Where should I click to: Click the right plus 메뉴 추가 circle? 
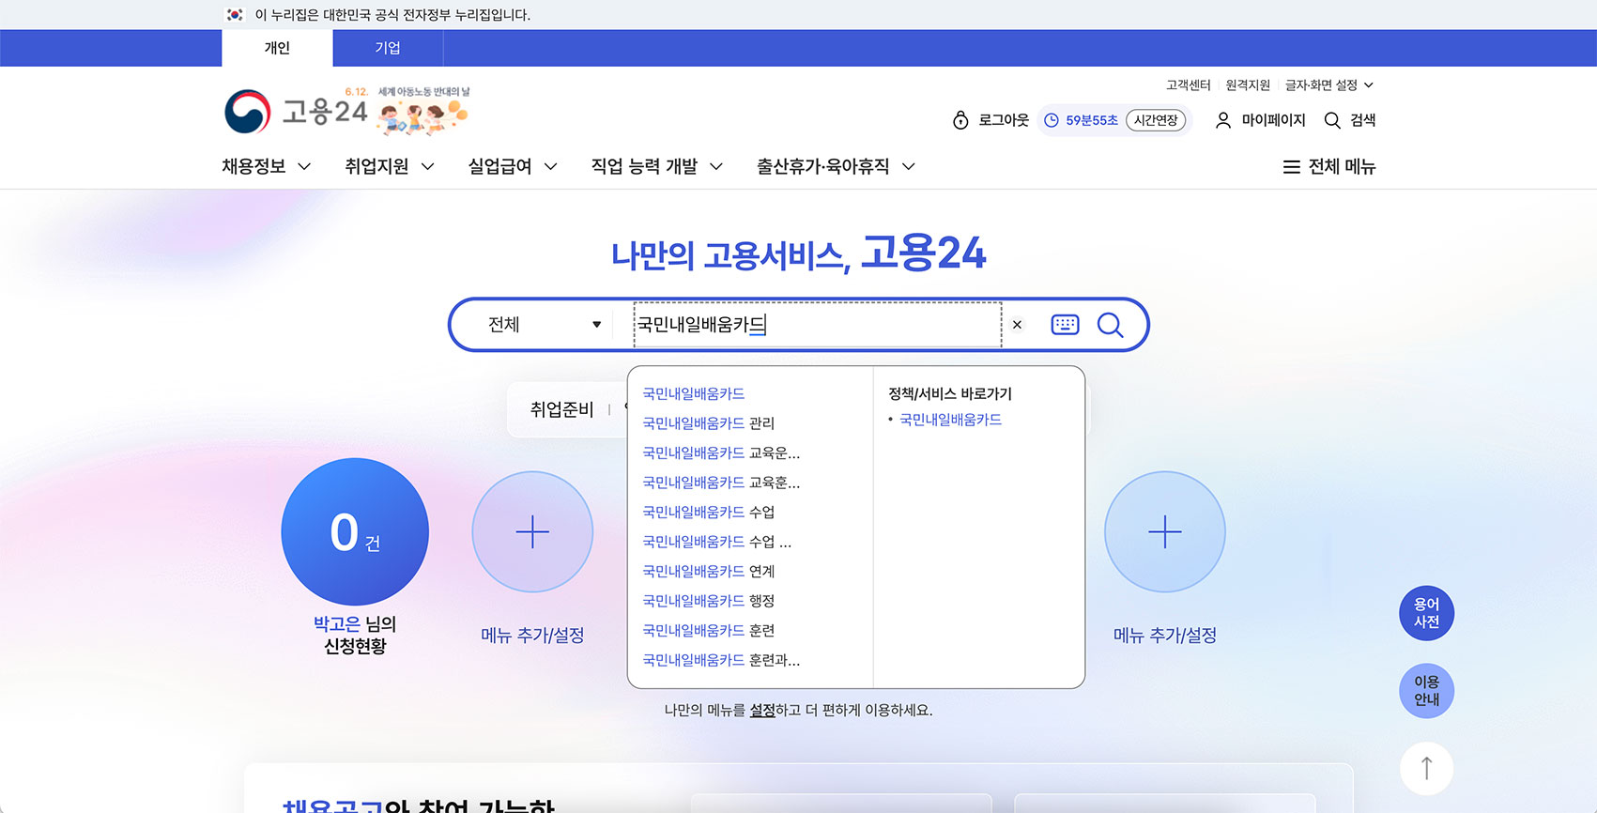(x=1165, y=531)
